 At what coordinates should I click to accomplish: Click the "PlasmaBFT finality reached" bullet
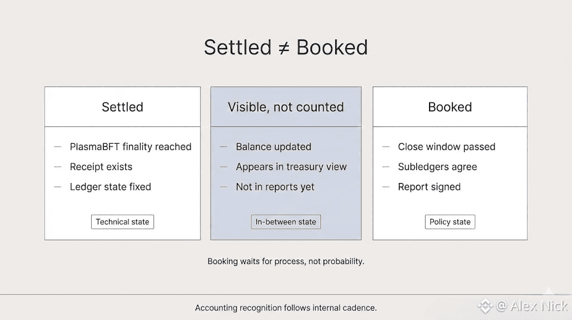click(x=130, y=147)
